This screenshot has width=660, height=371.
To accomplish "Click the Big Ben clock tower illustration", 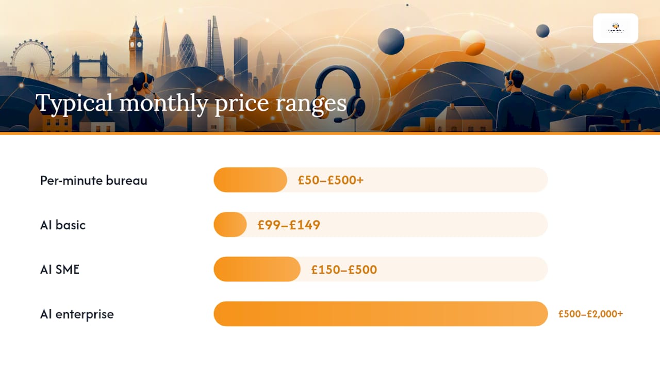I will click(x=136, y=46).
